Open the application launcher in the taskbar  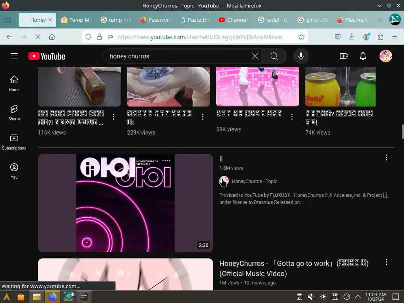click(x=7, y=297)
